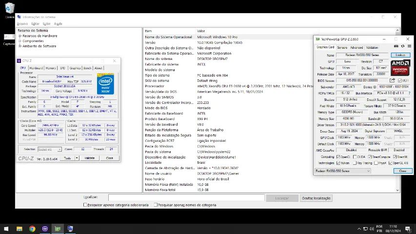This screenshot has height=234, width=416.
Task: Toggle Vulkan checkbox in GPU-Z
Action: click(338, 163)
